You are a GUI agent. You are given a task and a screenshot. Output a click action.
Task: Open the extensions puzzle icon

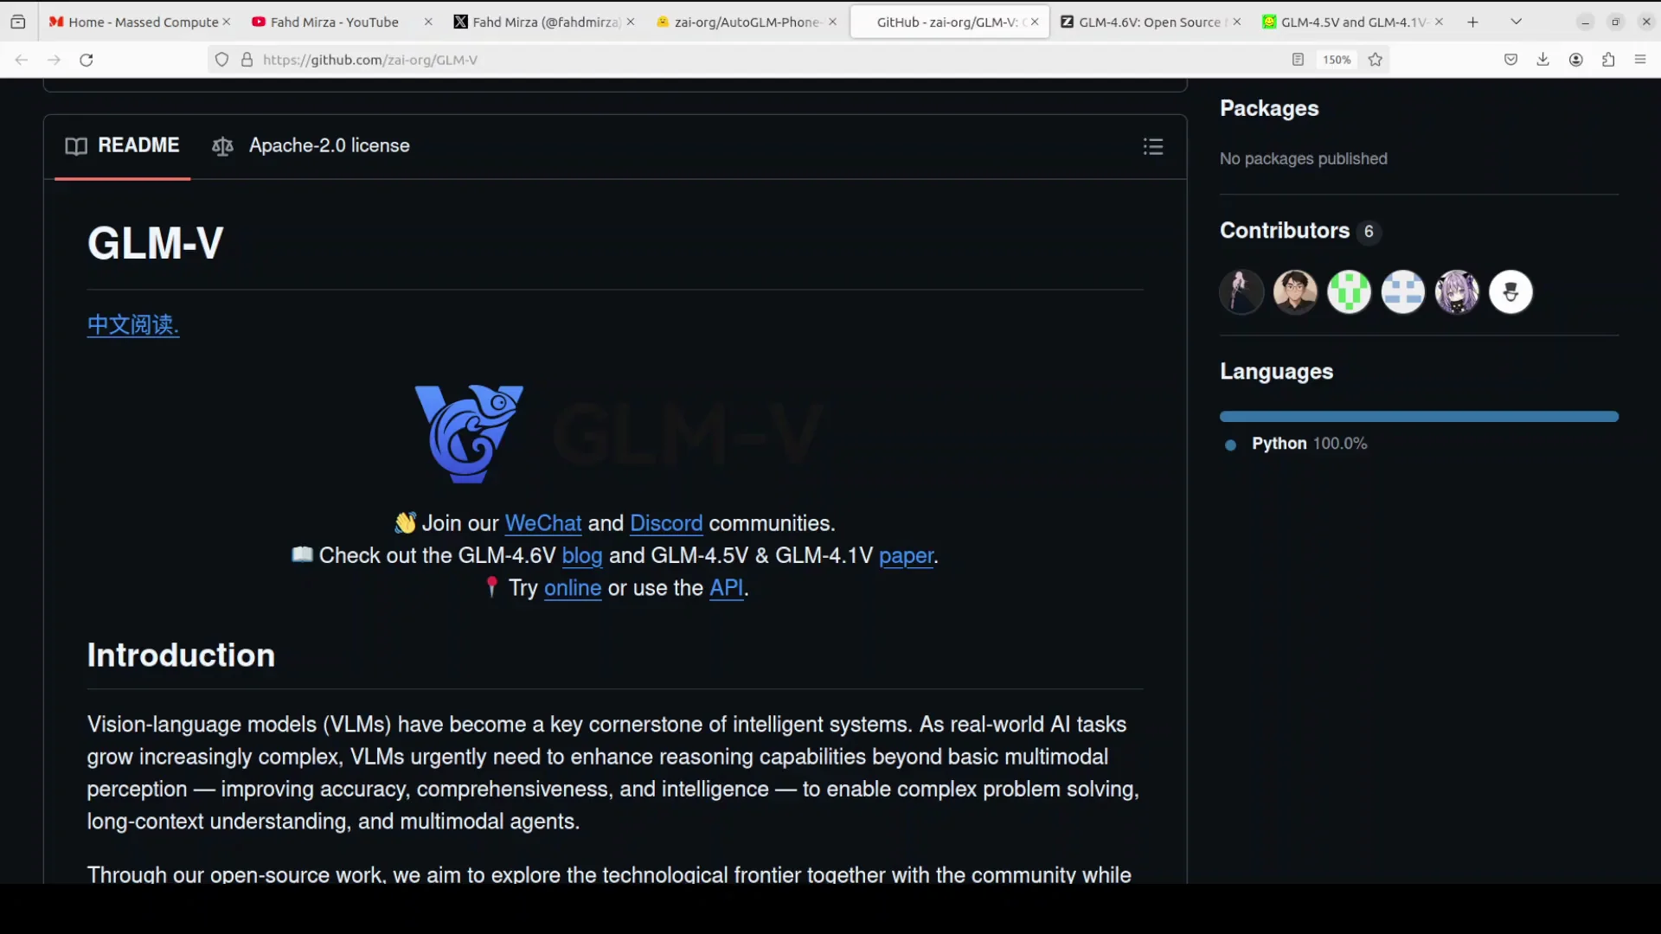pyautogui.click(x=1608, y=60)
